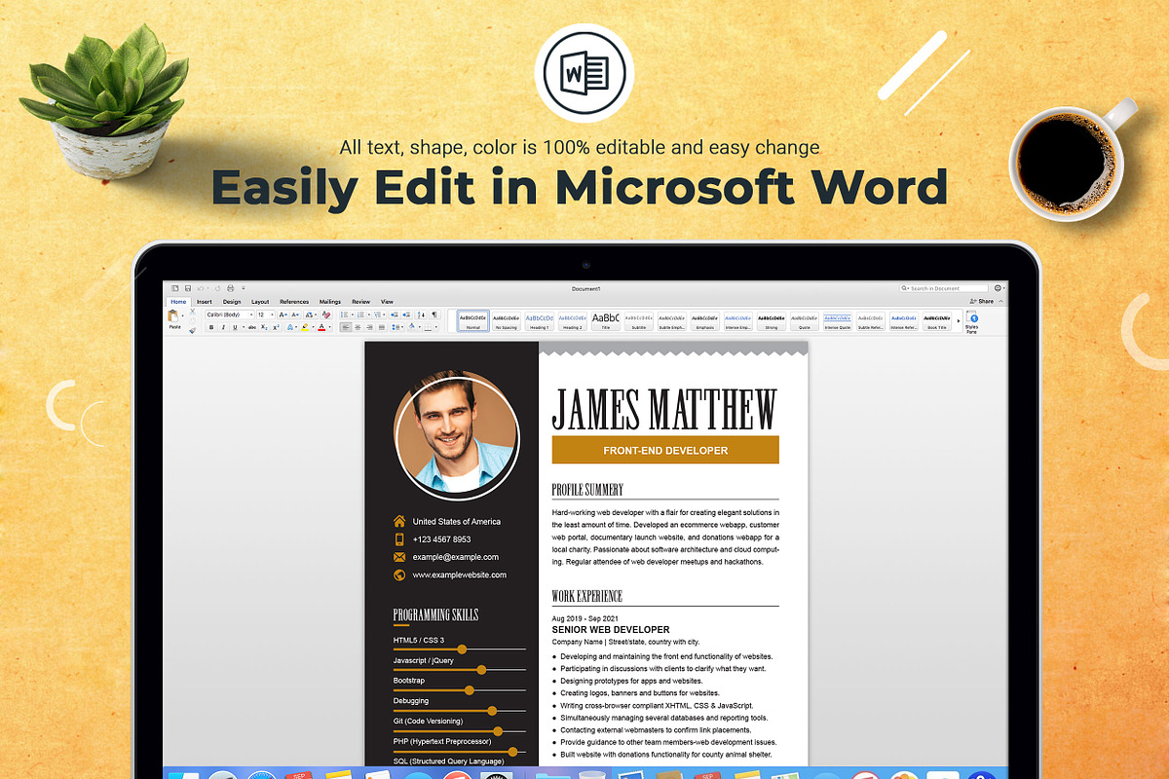Toggle Bold formatting

click(211, 327)
